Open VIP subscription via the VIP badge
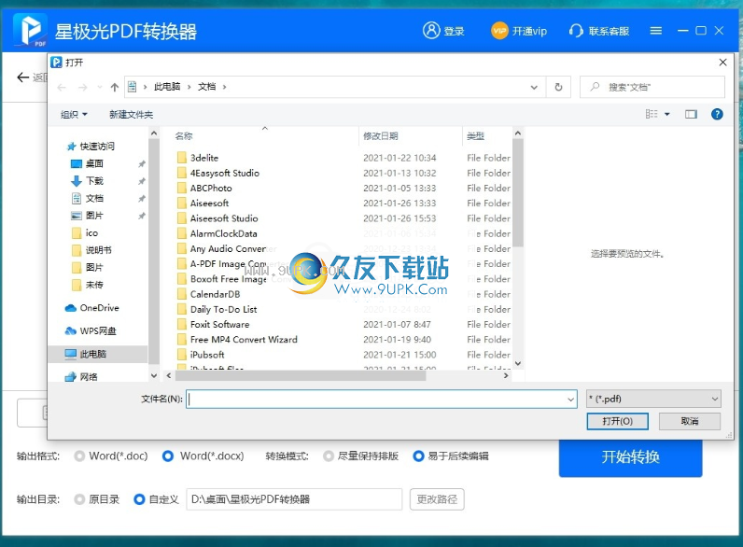The image size is (743, 547). coord(499,32)
